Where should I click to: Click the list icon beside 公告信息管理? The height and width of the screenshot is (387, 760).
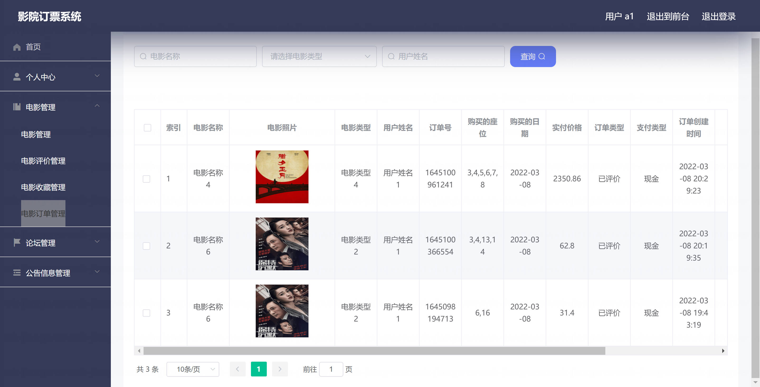point(17,273)
